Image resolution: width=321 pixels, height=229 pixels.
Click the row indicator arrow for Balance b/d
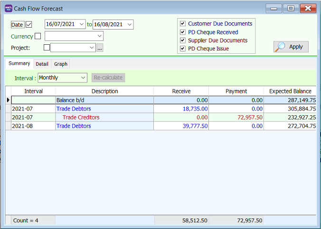pos(8,100)
